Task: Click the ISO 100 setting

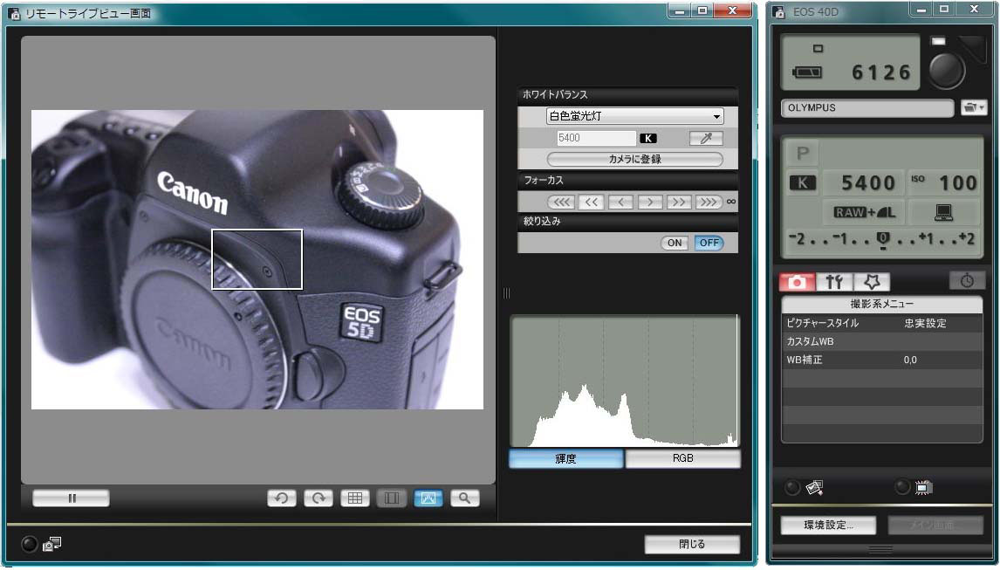Action: point(944,183)
